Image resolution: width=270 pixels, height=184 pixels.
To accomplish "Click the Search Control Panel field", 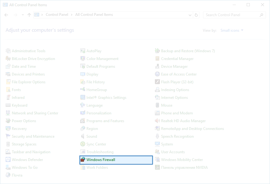I will pos(231,15).
